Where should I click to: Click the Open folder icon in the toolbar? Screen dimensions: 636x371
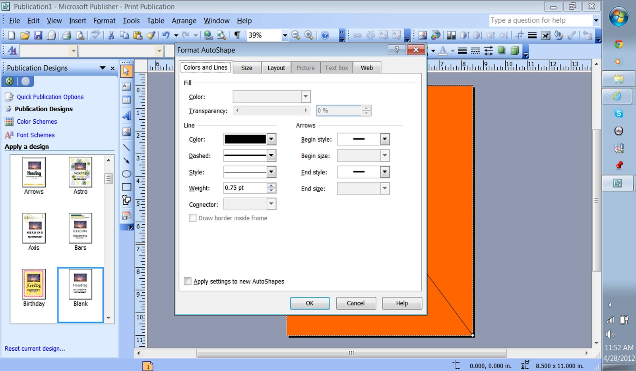click(x=25, y=35)
